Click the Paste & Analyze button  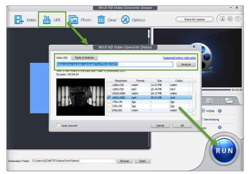[x=84, y=58]
